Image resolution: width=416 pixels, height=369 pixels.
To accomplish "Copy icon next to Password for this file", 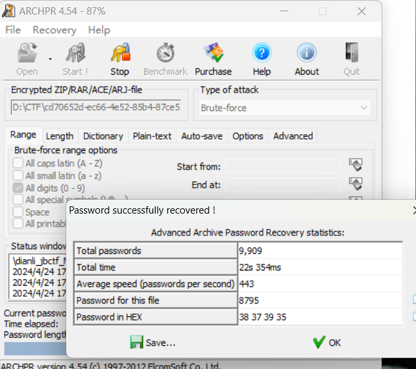I will click(414, 299).
